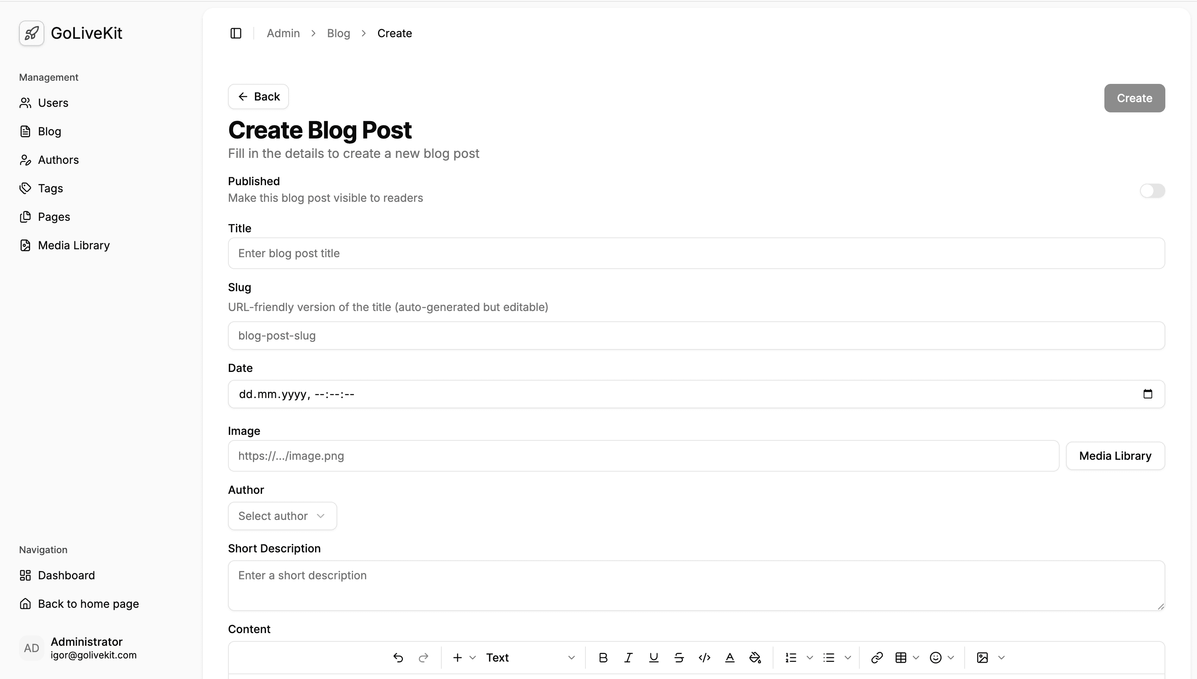This screenshot has width=1197, height=679.
Task: Apply highlight color with the paint bucket icon
Action: [x=755, y=657]
